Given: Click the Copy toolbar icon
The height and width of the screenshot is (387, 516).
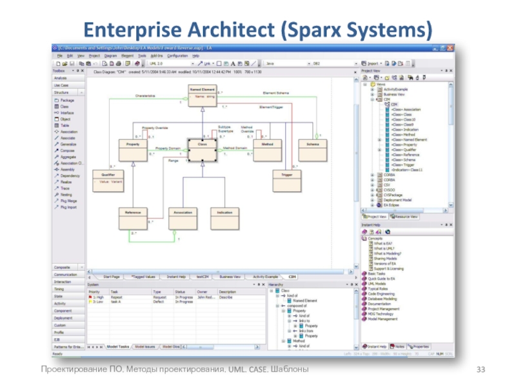Looking at the screenshot, I should 81,63.
